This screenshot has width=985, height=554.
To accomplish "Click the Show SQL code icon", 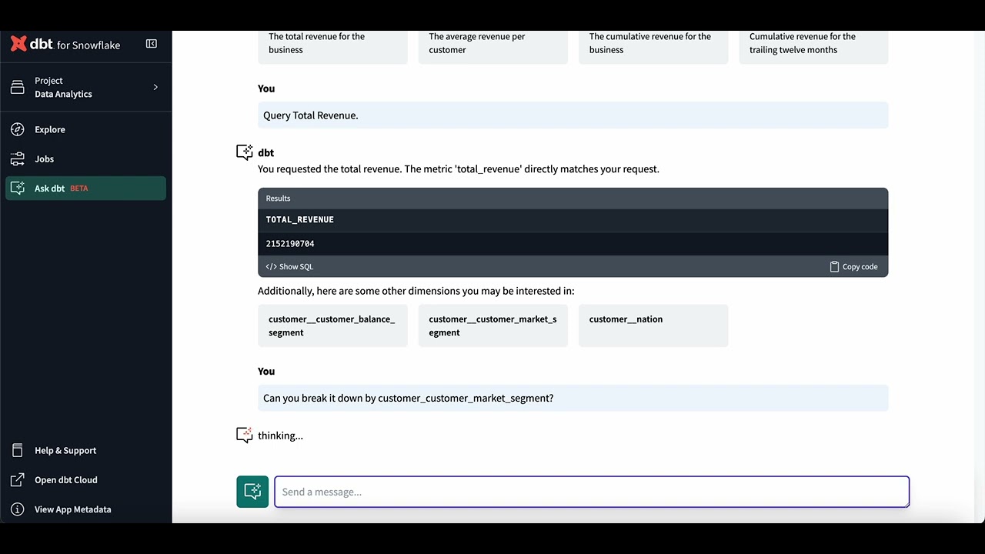I will 271,266.
